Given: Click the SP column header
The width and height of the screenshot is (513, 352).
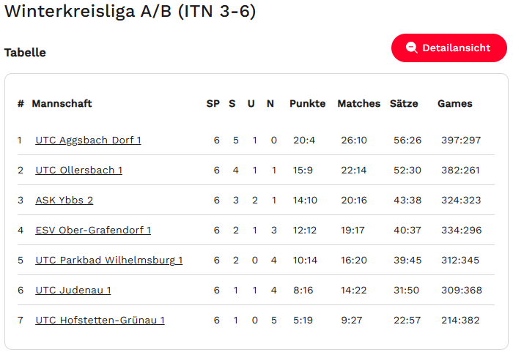Looking at the screenshot, I should point(213,104).
